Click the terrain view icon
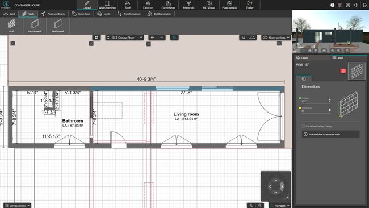 [252, 38]
